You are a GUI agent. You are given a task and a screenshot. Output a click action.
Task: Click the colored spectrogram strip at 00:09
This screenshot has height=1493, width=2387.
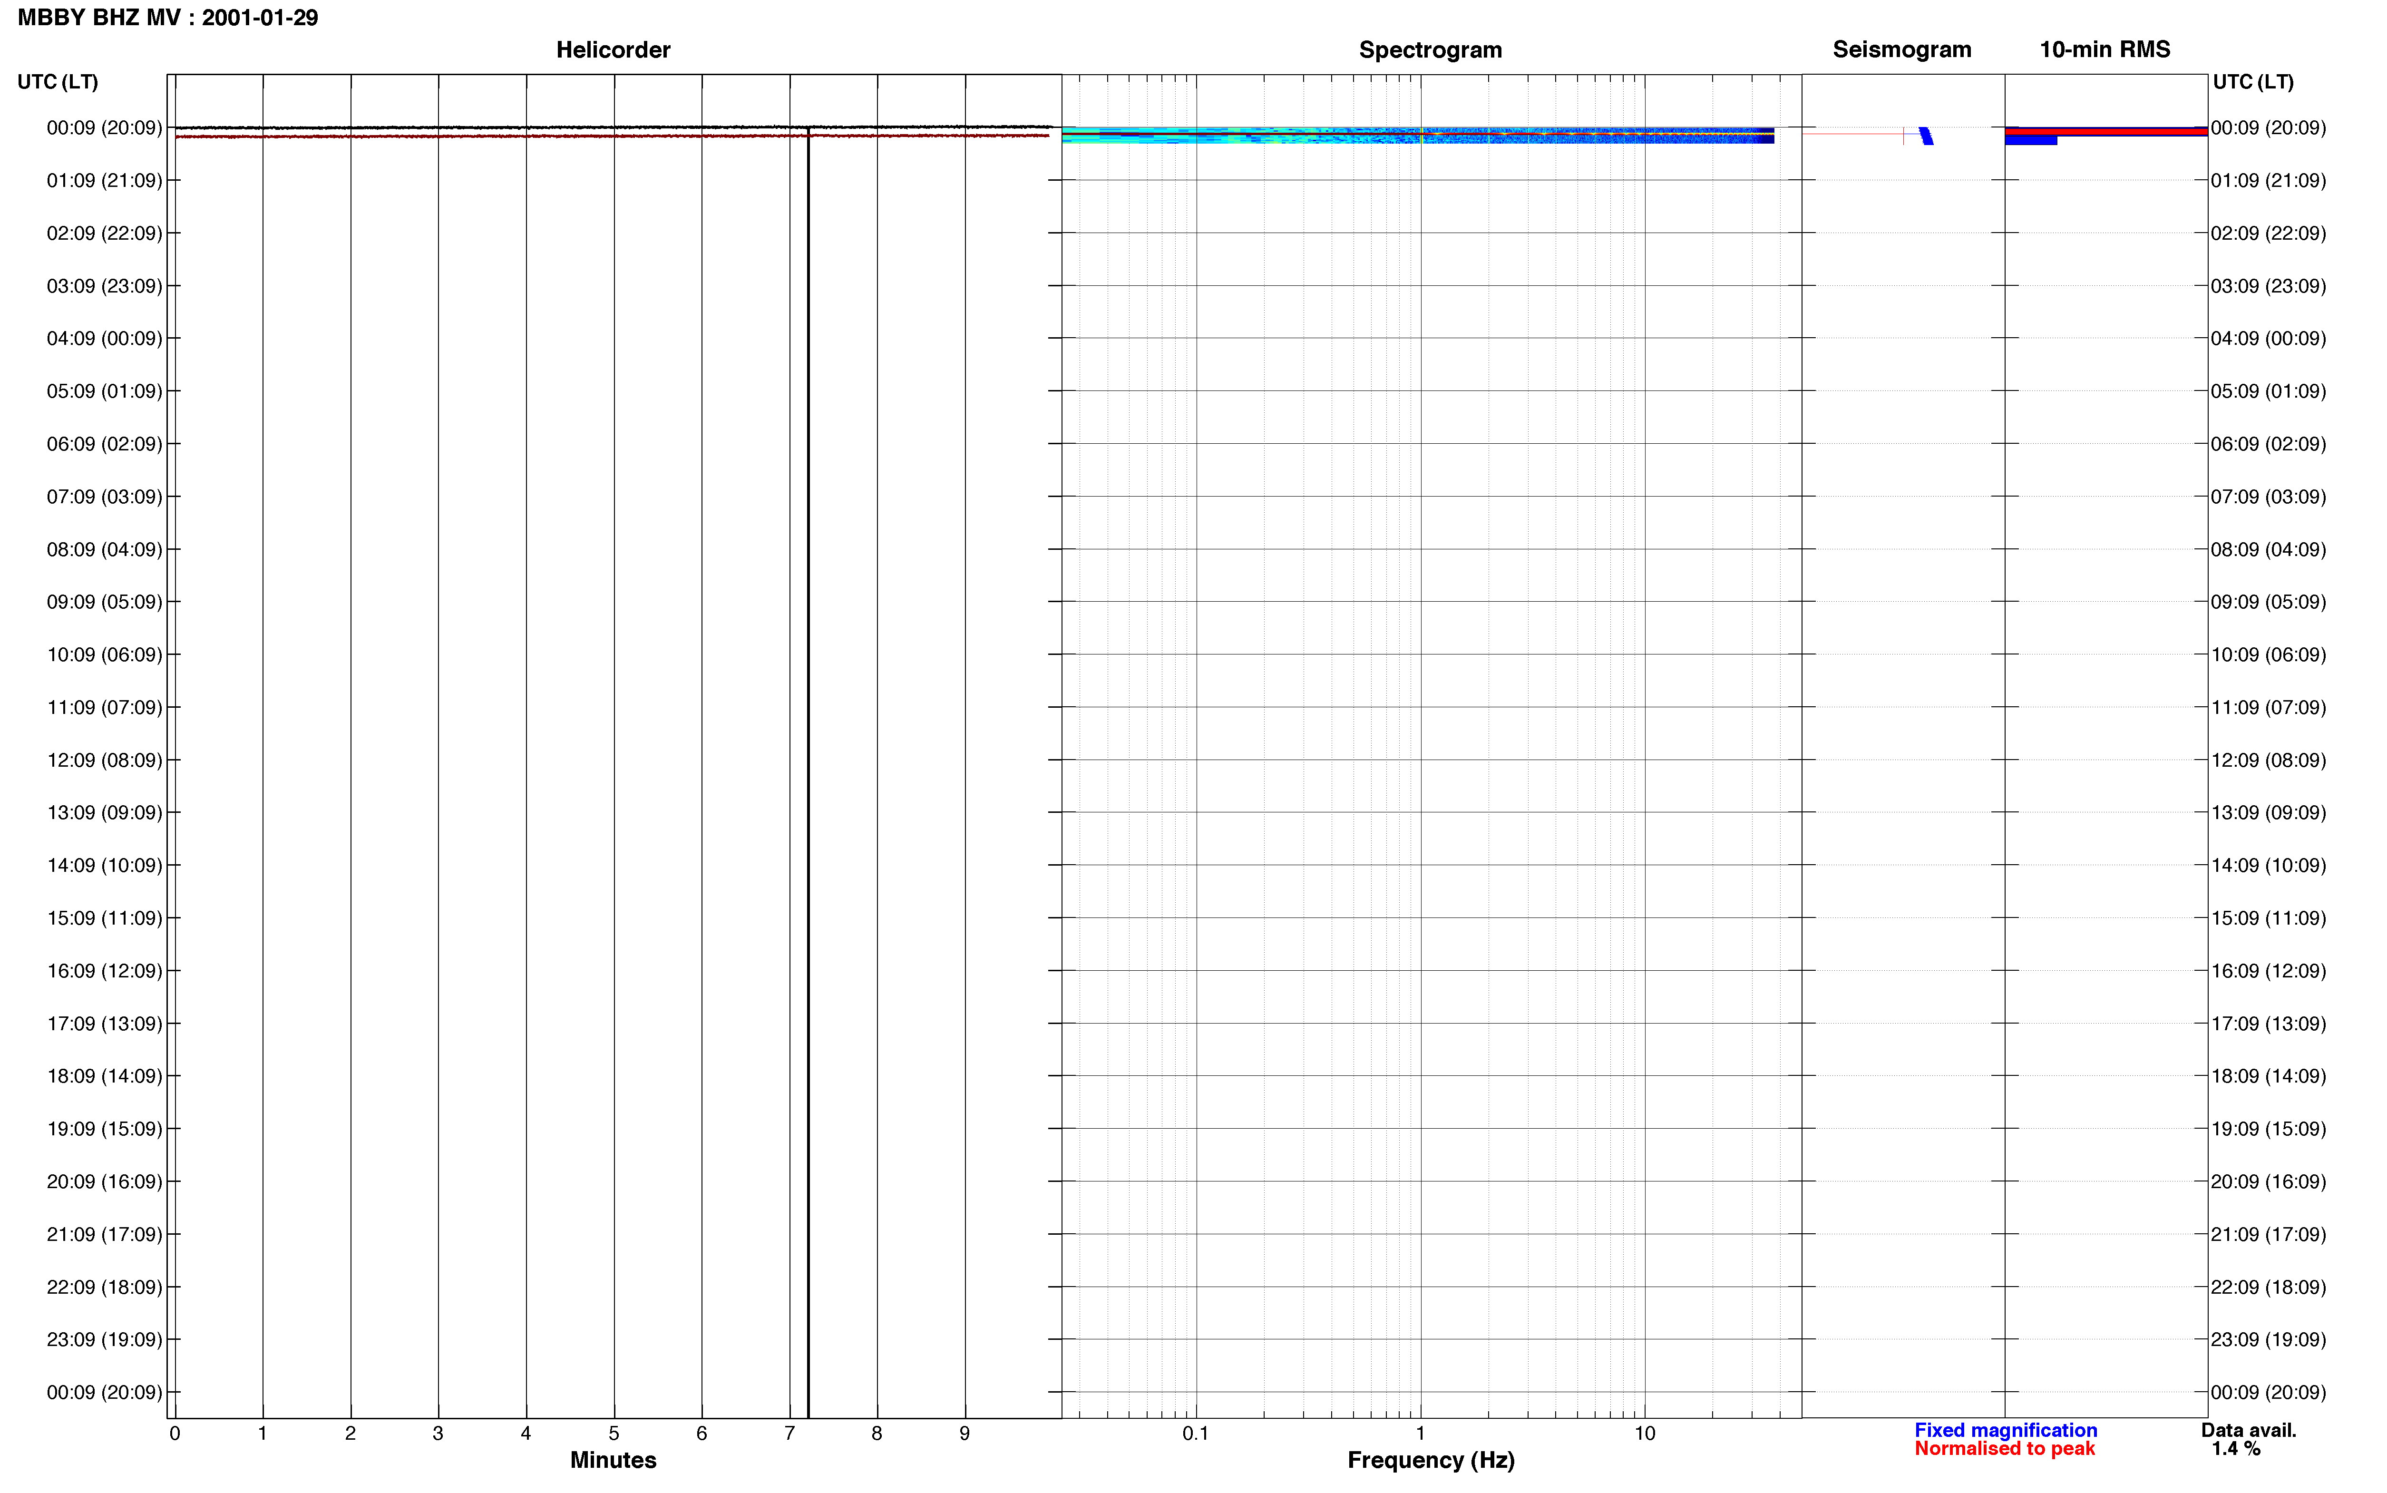(x=1418, y=135)
